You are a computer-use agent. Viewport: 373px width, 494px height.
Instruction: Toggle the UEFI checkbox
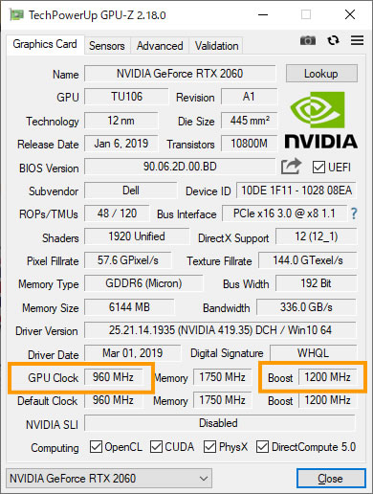tap(318, 167)
